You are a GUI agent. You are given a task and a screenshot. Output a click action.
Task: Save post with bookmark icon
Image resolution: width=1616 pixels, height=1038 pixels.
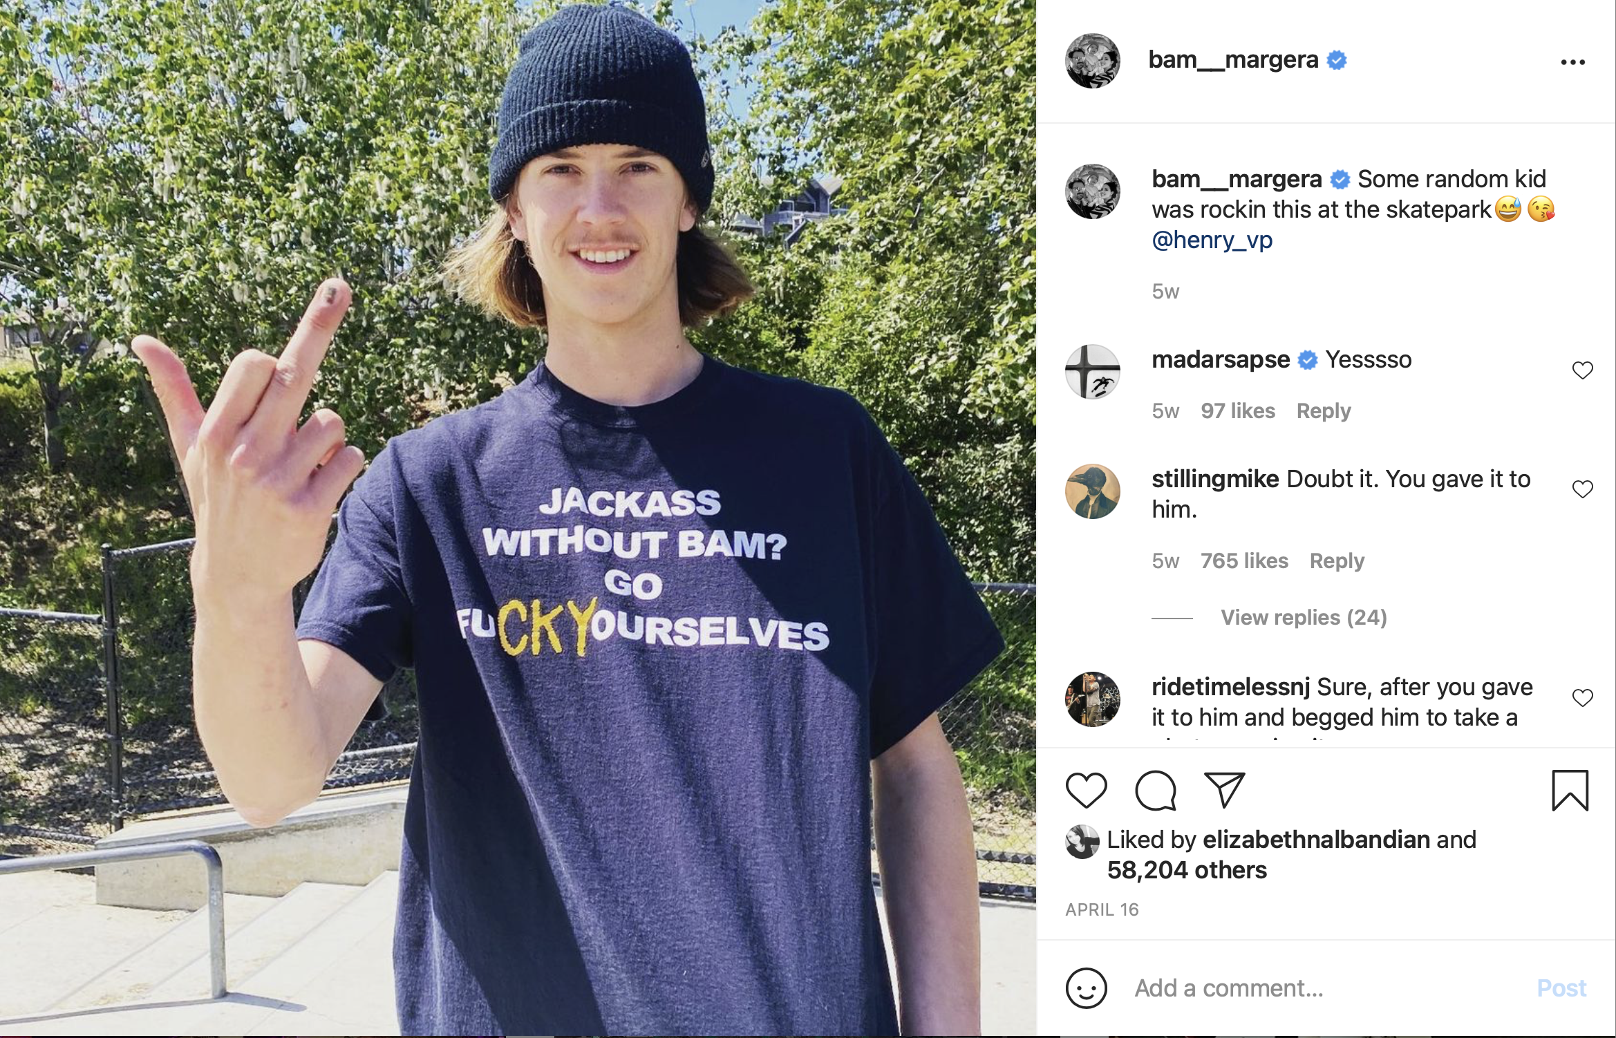point(1570,790)
